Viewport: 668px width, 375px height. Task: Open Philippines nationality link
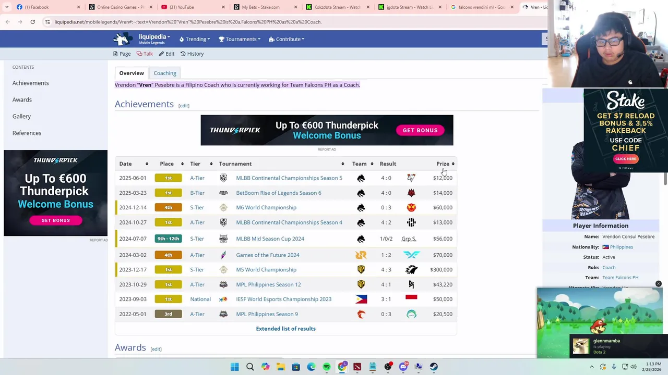coord(621,247)
